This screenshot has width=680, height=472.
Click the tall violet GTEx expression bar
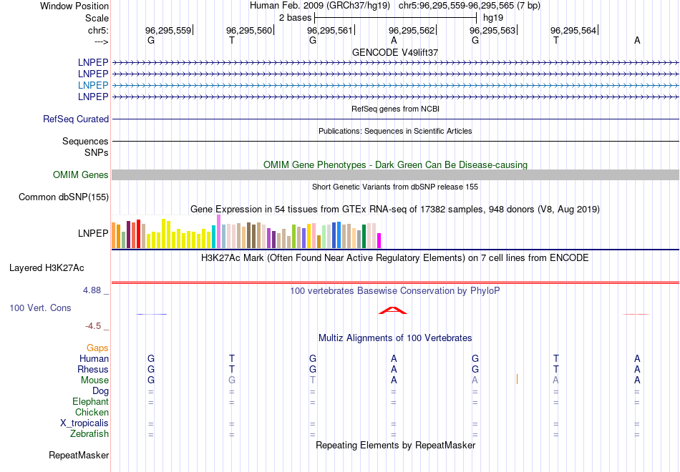pyautogui.click(x=218, y=232)
